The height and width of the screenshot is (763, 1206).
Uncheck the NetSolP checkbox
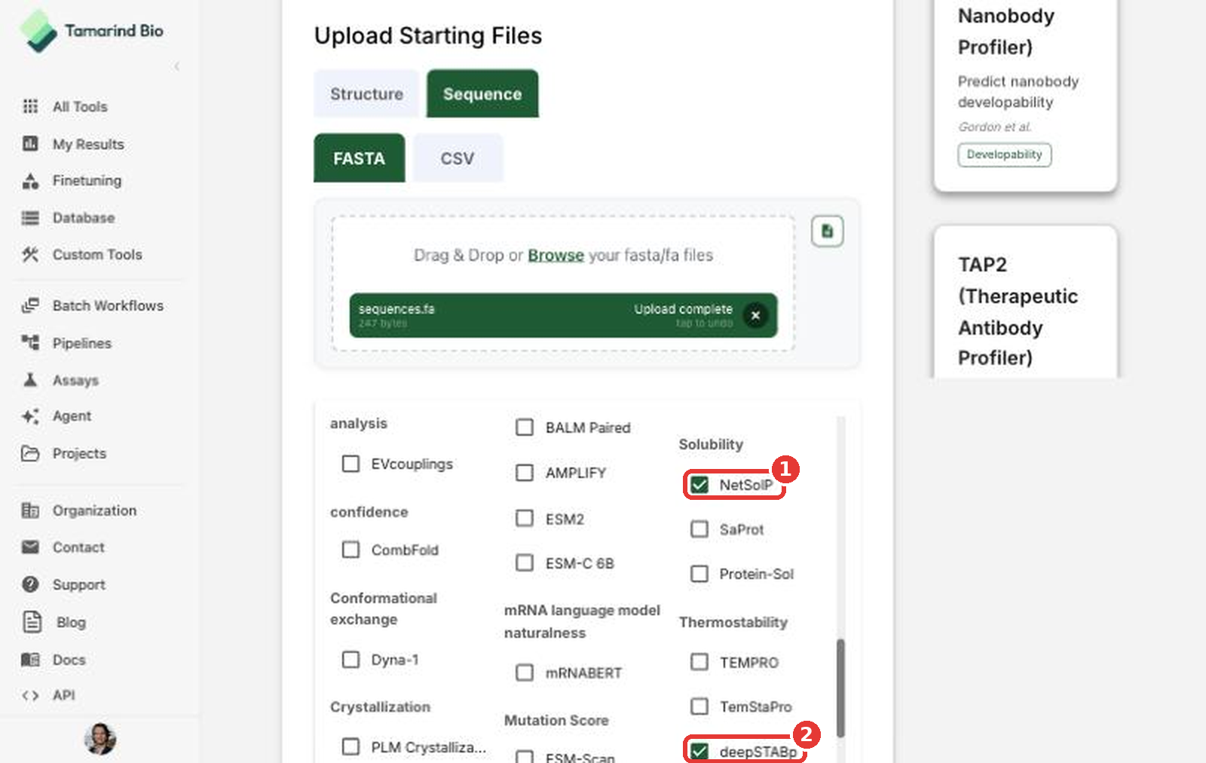(x=699, y=485)
